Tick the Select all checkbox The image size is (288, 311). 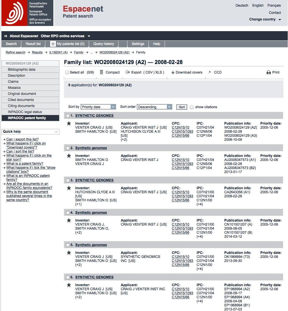67,72
